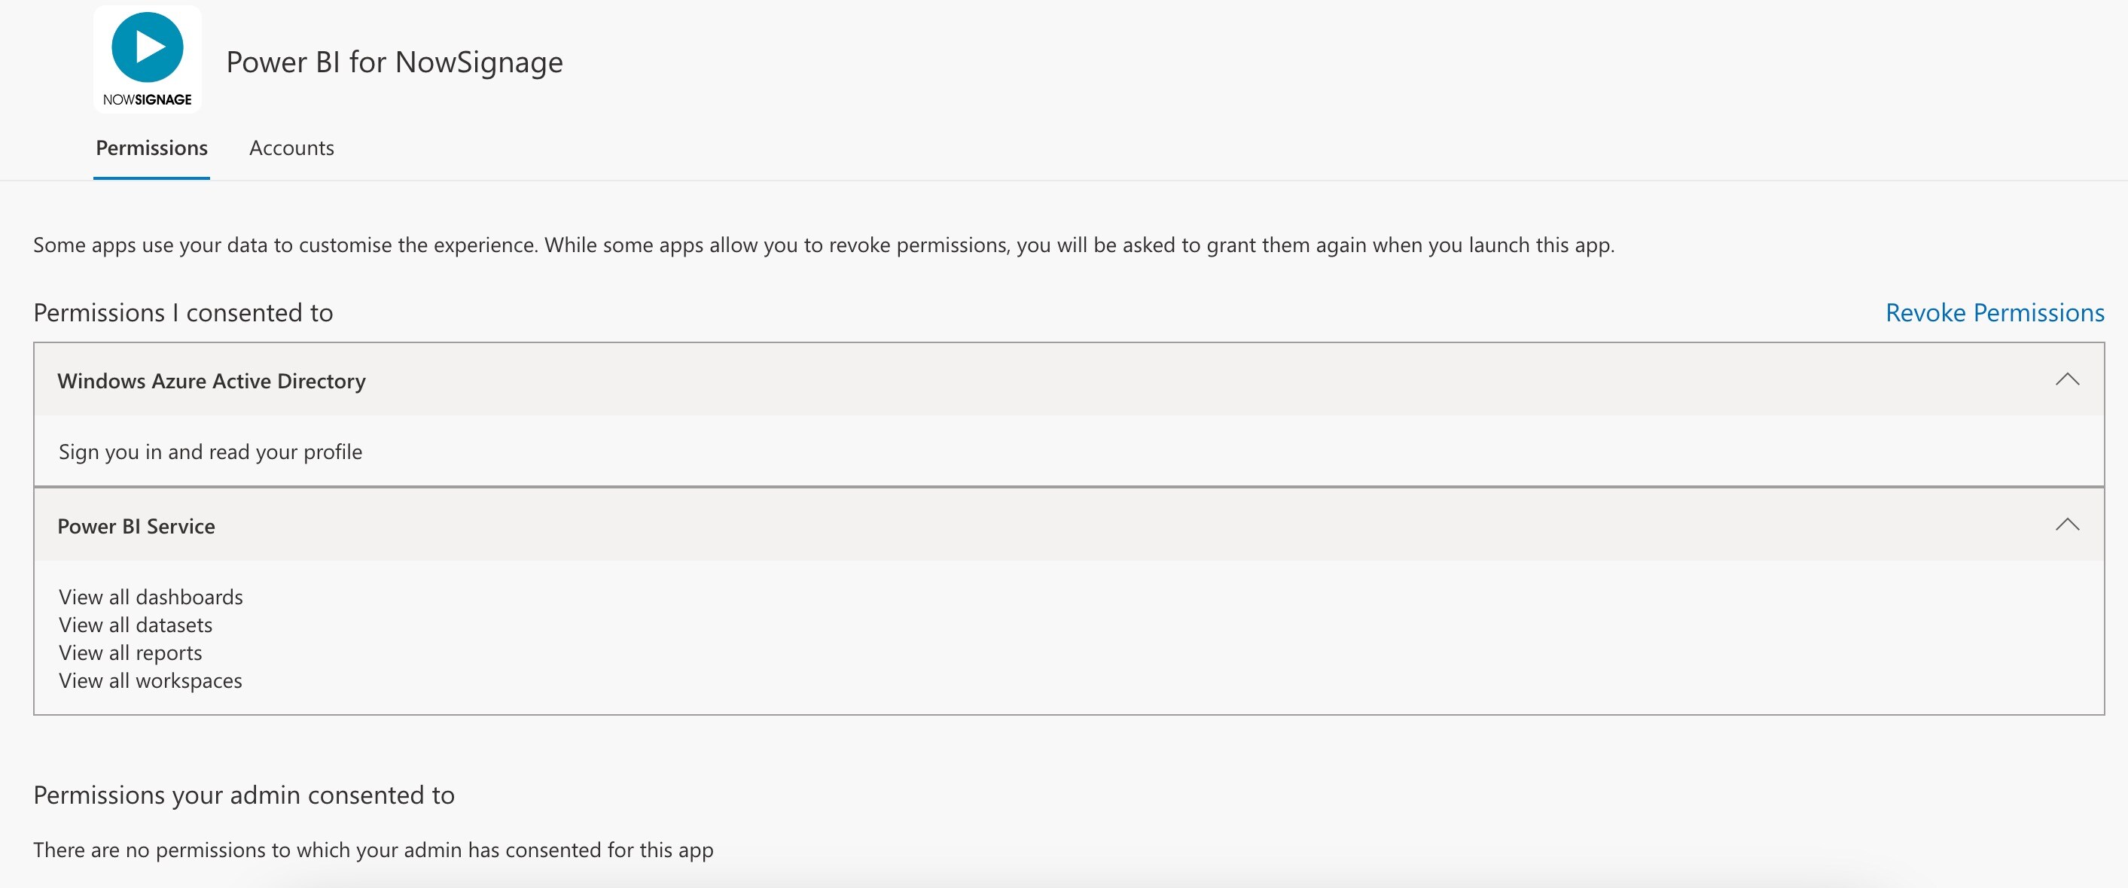The height and width of the screenshot is (888, 2128).
Task: Click the blue play button in logo
Action: point(148,46)
